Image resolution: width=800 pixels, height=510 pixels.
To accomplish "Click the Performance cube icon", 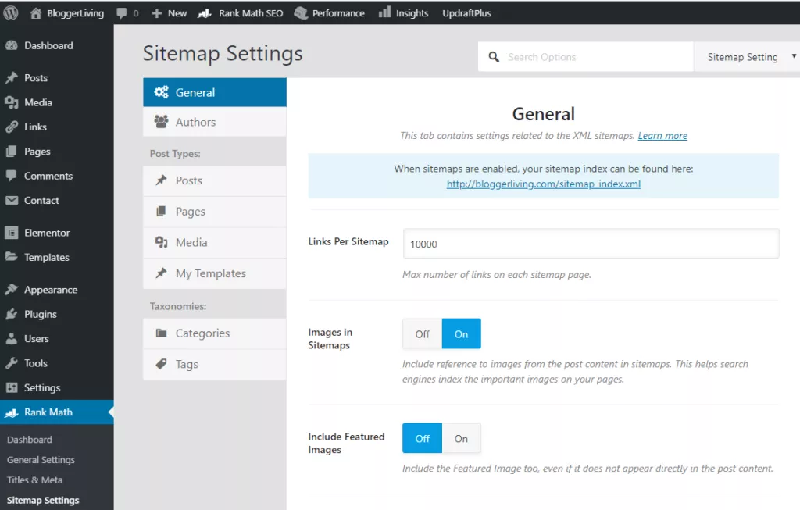I will 301,12.
